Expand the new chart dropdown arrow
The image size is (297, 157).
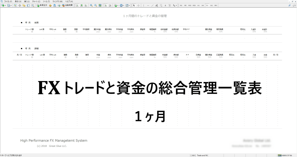tap(5, 5)
